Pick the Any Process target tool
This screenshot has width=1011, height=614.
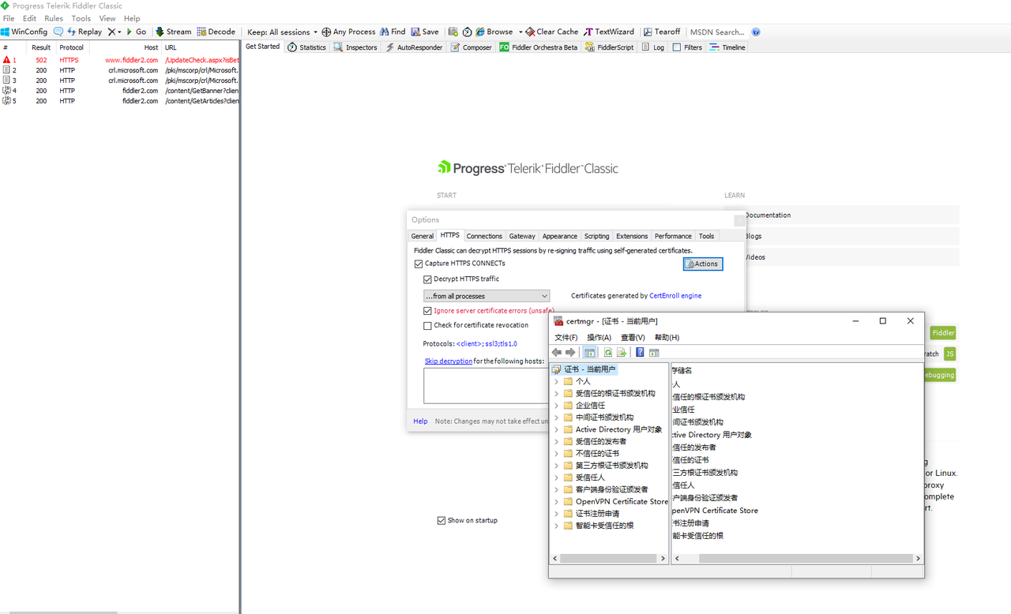(x=348, y=32)
